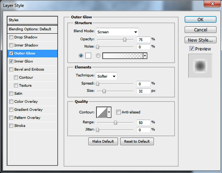The height and width of the screenshot is (173, 222).
Task: Close the Layer Style dialog
Action: 212,4
